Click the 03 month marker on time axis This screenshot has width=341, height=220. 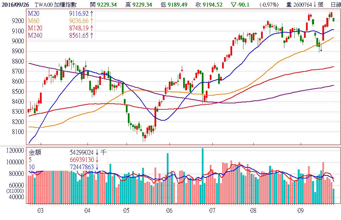pyautogui.click(x=40, y=210)
